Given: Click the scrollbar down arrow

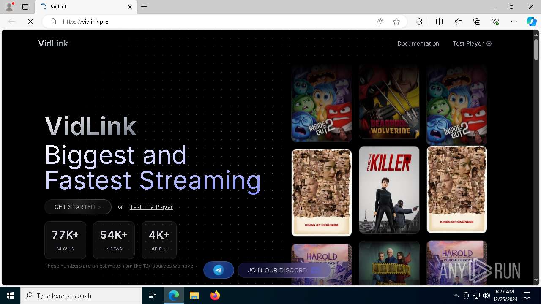Looking at the screenshot, I should [536, 280].
